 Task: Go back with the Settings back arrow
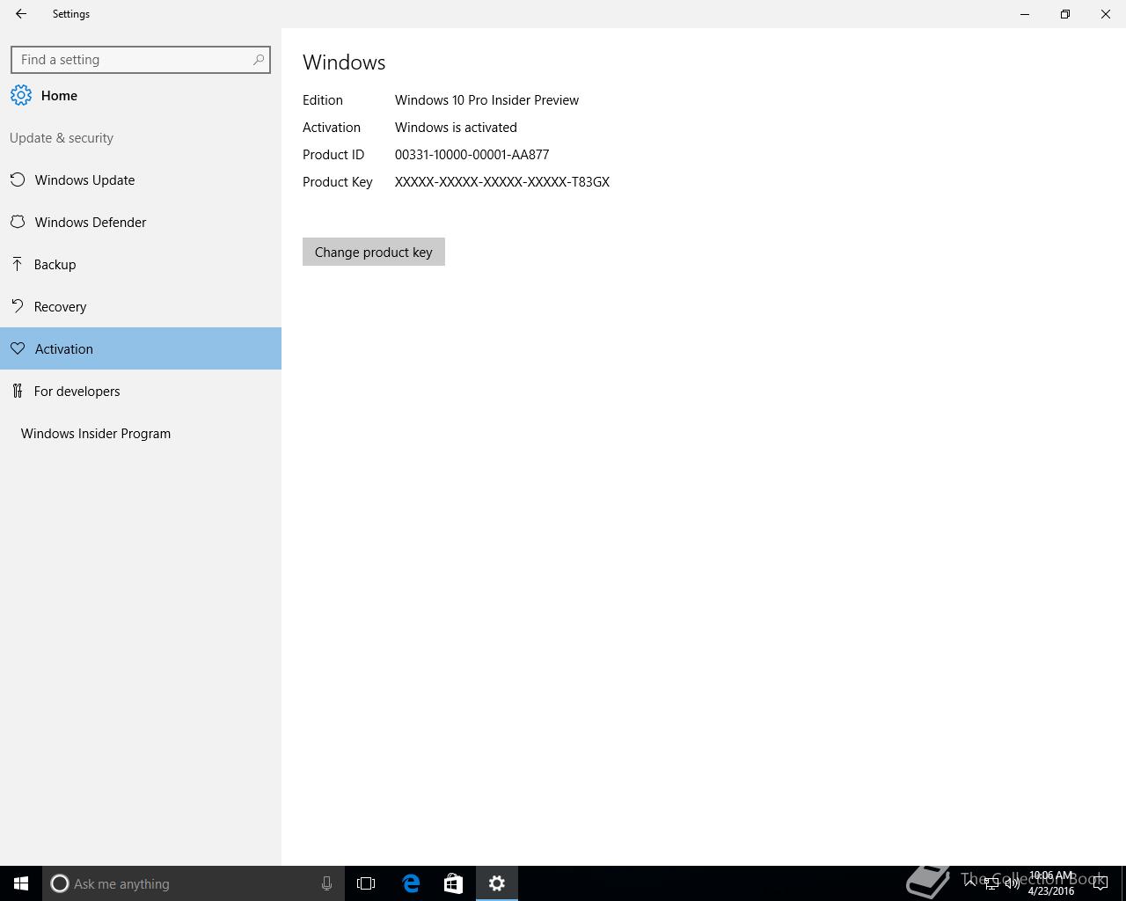(x=21, y=14)
